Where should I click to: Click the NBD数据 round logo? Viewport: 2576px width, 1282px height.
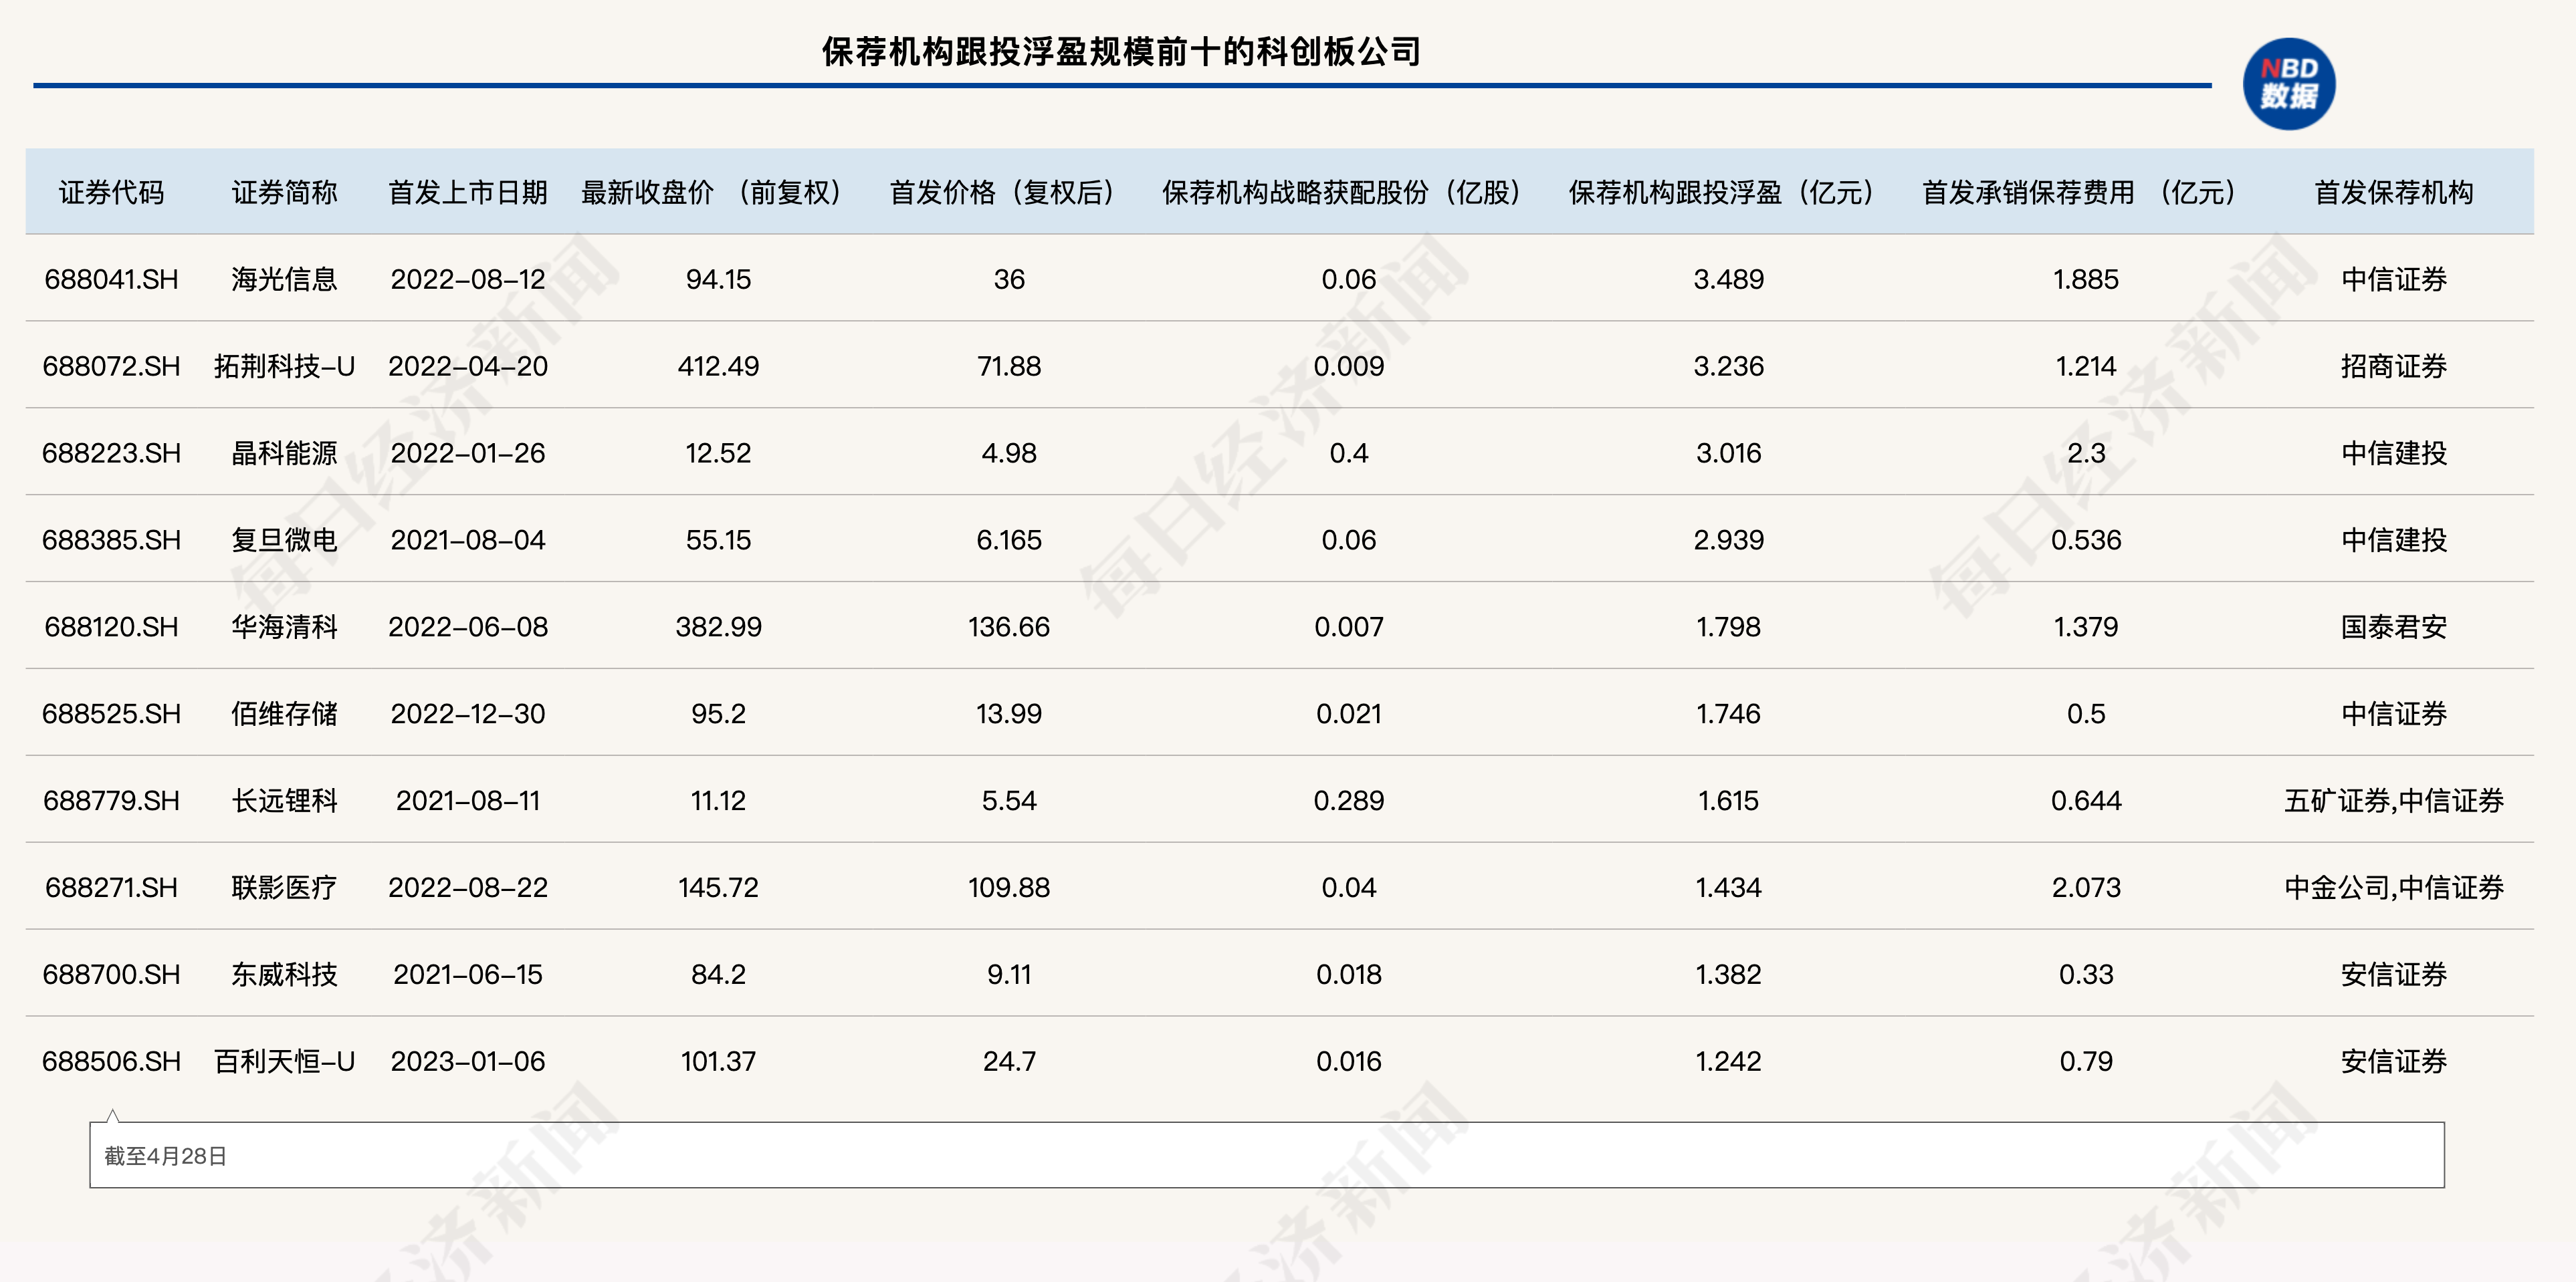[2288, 84]
